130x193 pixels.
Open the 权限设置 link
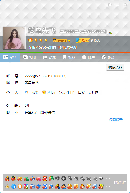click(116, 120)
